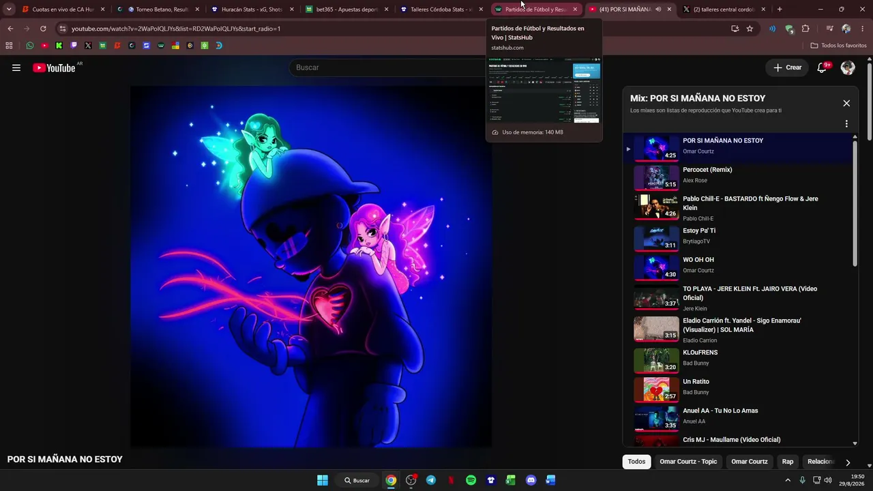Viewport: 873px width, 491px height.
Task: Open the Twitch bookmark icon
Action: (x=74, y=46)
